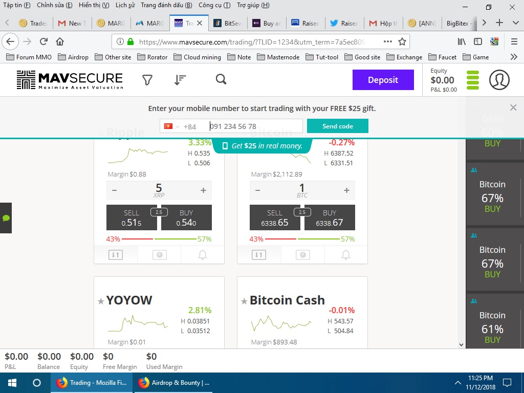The image size is (524, 393).
Task: Open the sort order icon
Action: click(x=180, y=80)
